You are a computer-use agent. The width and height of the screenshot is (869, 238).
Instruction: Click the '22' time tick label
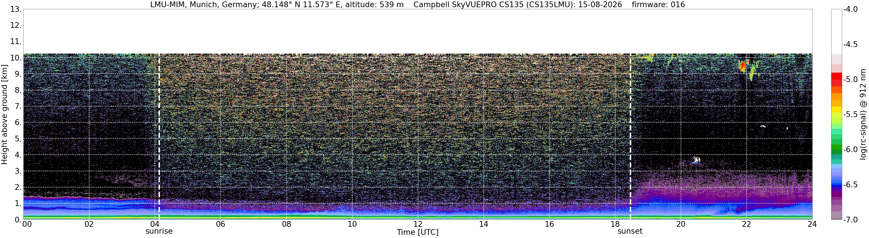[747, 224]
